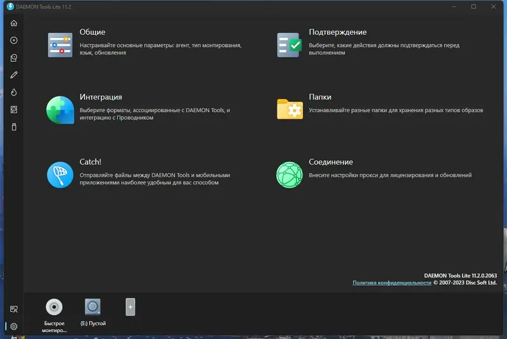Open the USB stick icon in sidebar
The height and width of the screenshot is (339, 507).
(13, 127)
